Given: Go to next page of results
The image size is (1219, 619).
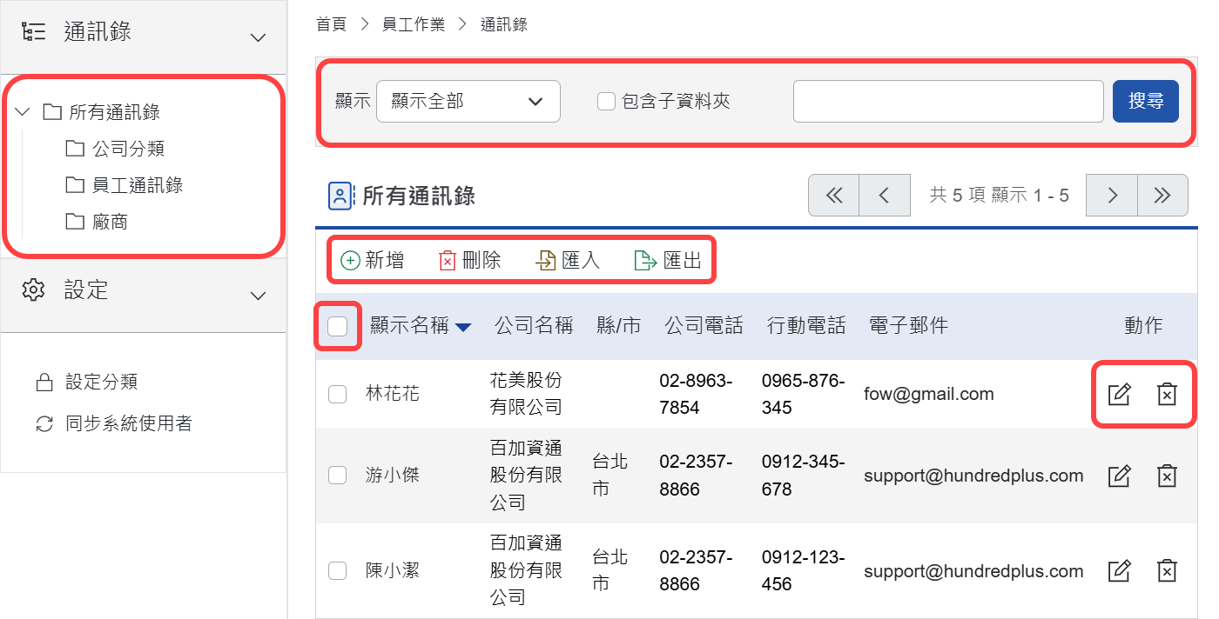Looking at the screenshot, I should click(x=1112, y=196).
